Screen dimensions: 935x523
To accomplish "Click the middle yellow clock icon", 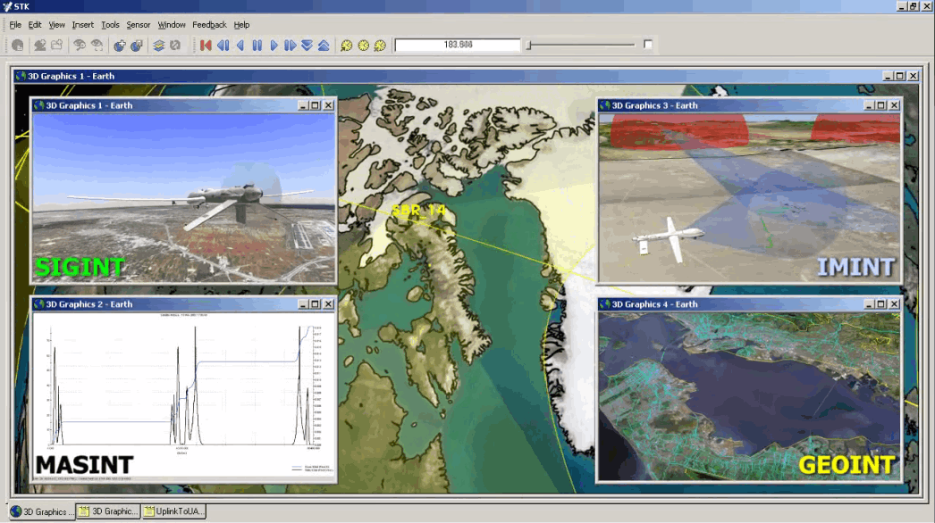I will pyautogui.click(x=363, y=46).
